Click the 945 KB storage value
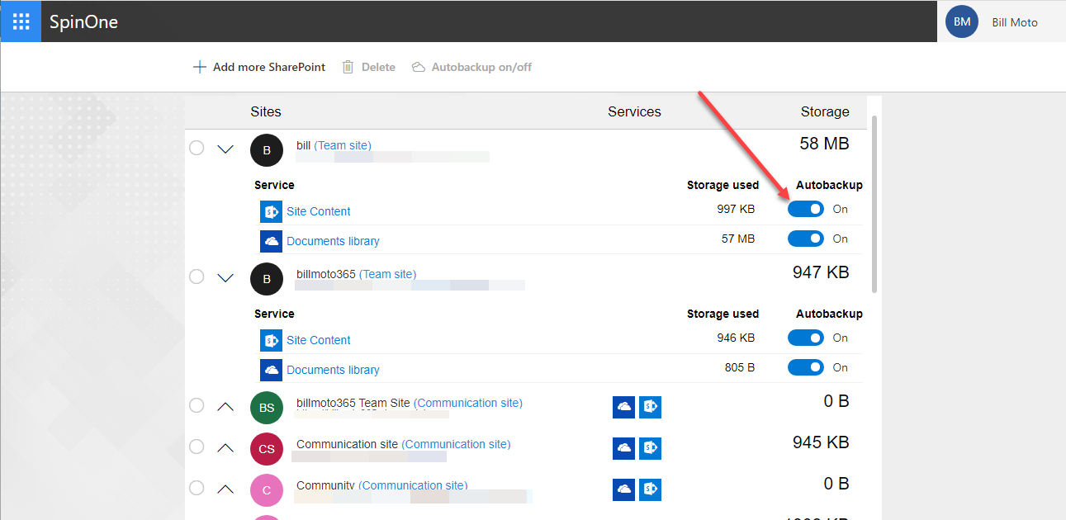This screenshot has width=1066, height=520. coord(821,442)
